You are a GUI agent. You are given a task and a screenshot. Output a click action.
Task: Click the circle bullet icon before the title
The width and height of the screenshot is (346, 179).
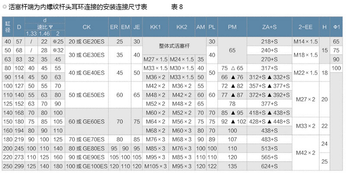[x=4, y=7]
